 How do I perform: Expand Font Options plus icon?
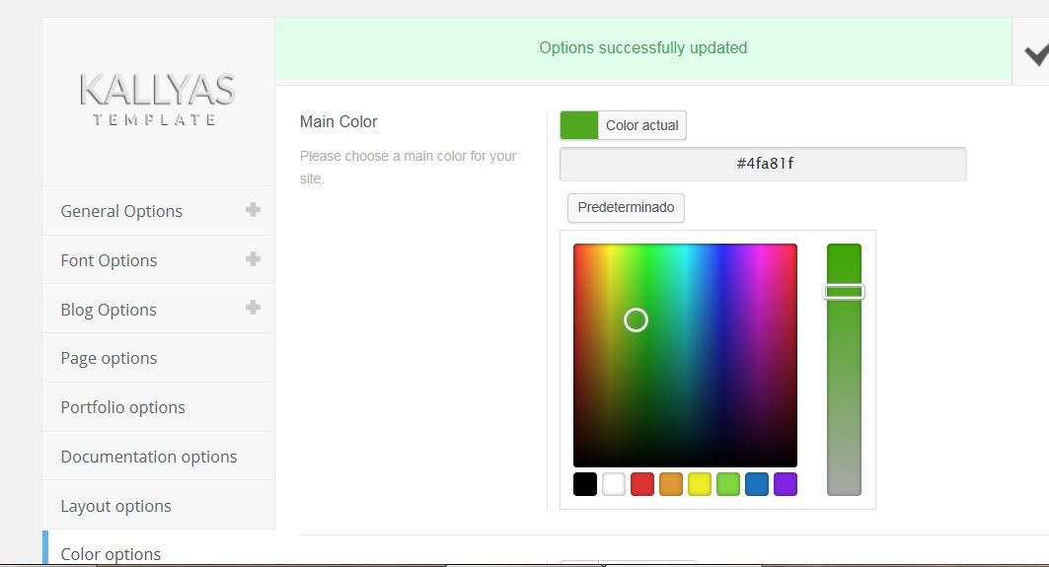click(253, 258)
